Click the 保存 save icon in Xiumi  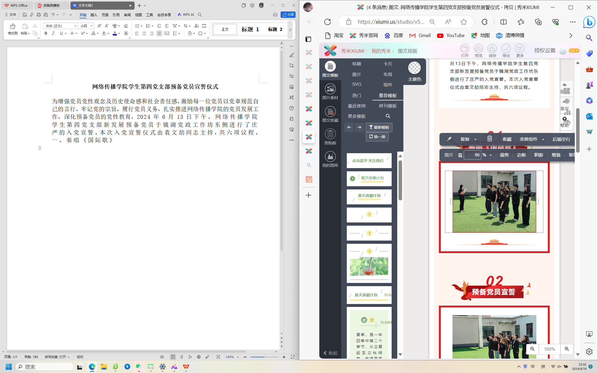click(x=492, y=51)
